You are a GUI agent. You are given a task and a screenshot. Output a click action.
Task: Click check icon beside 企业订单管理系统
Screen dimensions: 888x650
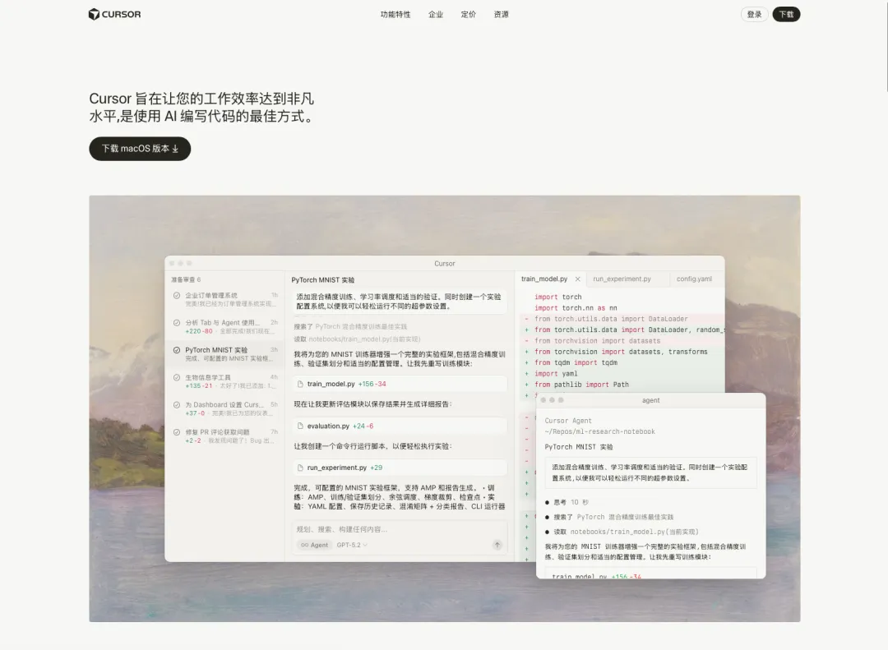coord(177,296)
